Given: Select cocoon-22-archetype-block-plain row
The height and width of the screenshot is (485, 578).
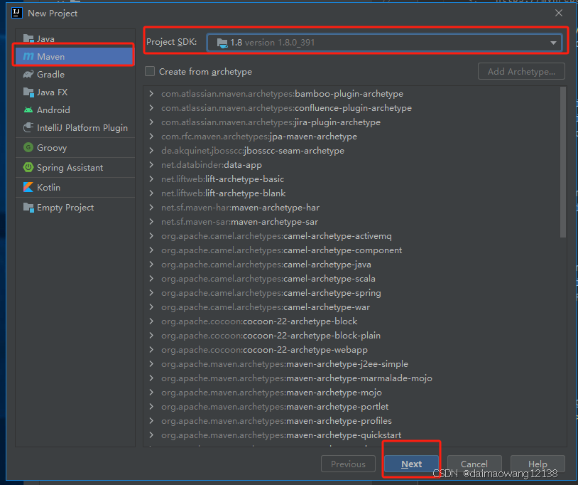Looking at the screenshot, I should tap(352, 336).
